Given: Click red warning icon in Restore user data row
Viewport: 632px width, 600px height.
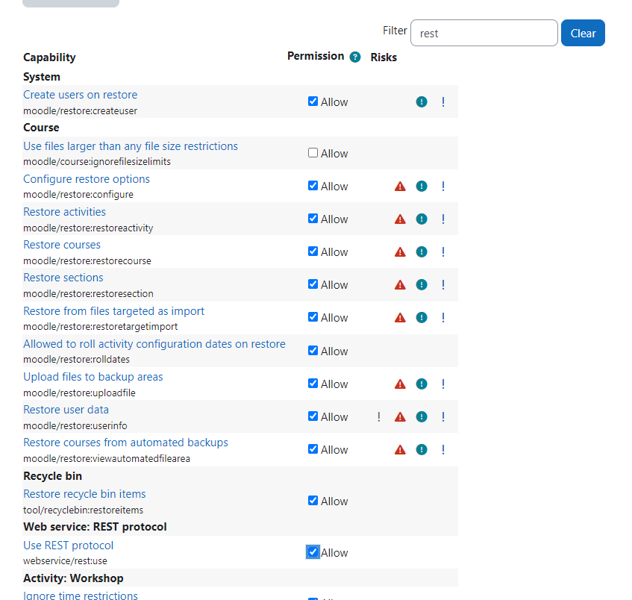Looking at the screenshot, I should coord(400,417).
